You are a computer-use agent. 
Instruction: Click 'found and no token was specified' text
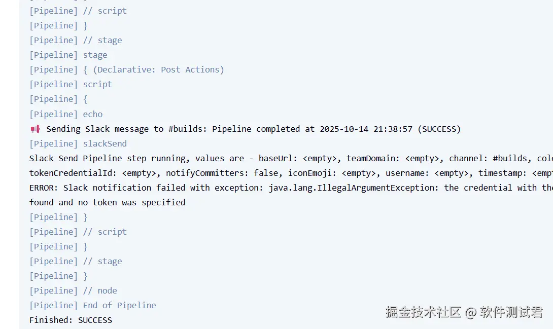pyautogui.click(x=107, y=203)
